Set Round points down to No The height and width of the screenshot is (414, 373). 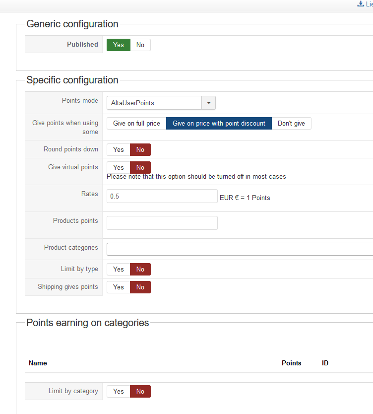[x=140, y=150]
